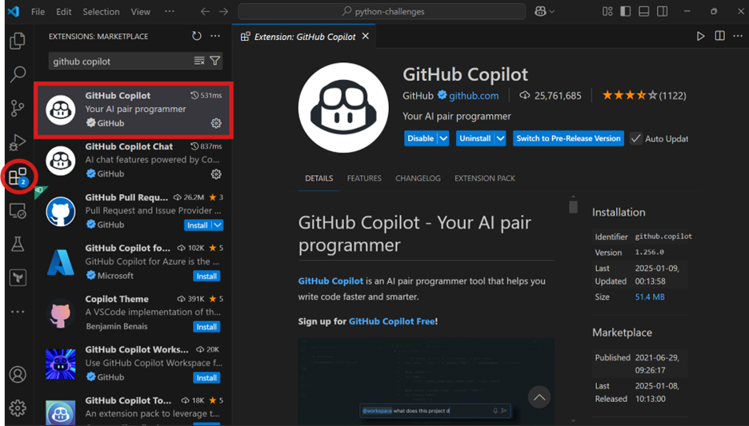749x426 pixels.
Task: Click the Uninstall button
Action: pyautogui.click(x=475, y=138)
